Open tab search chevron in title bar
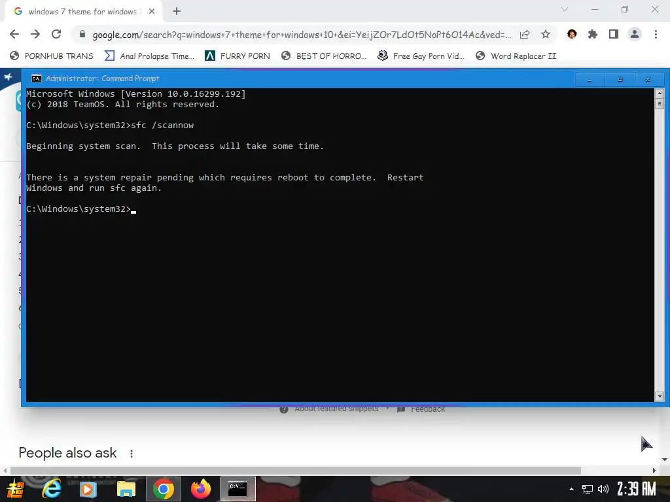The width and height of the screenshot is (670, 502). tap(565, 9)
